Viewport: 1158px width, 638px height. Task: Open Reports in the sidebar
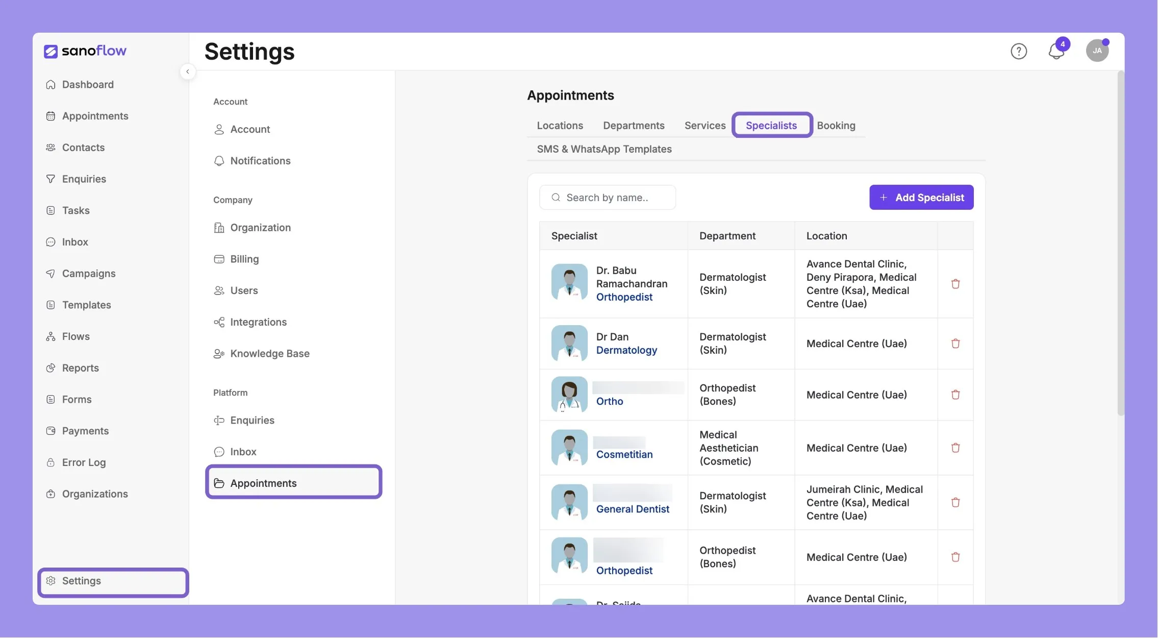click(80, 368)
